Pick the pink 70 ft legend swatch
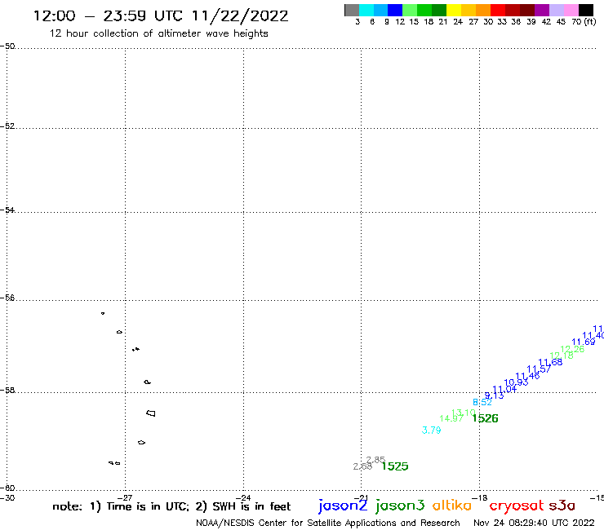The image size is (604, 530). [571, 11]
